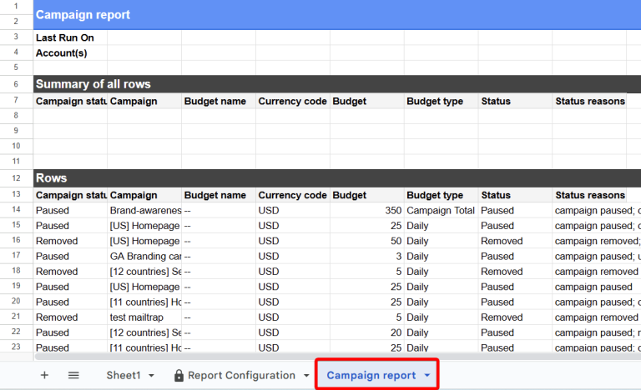641x390 pixels.
Task: Add a new sheet with plus icon
Action: click(x=44, y=375)
